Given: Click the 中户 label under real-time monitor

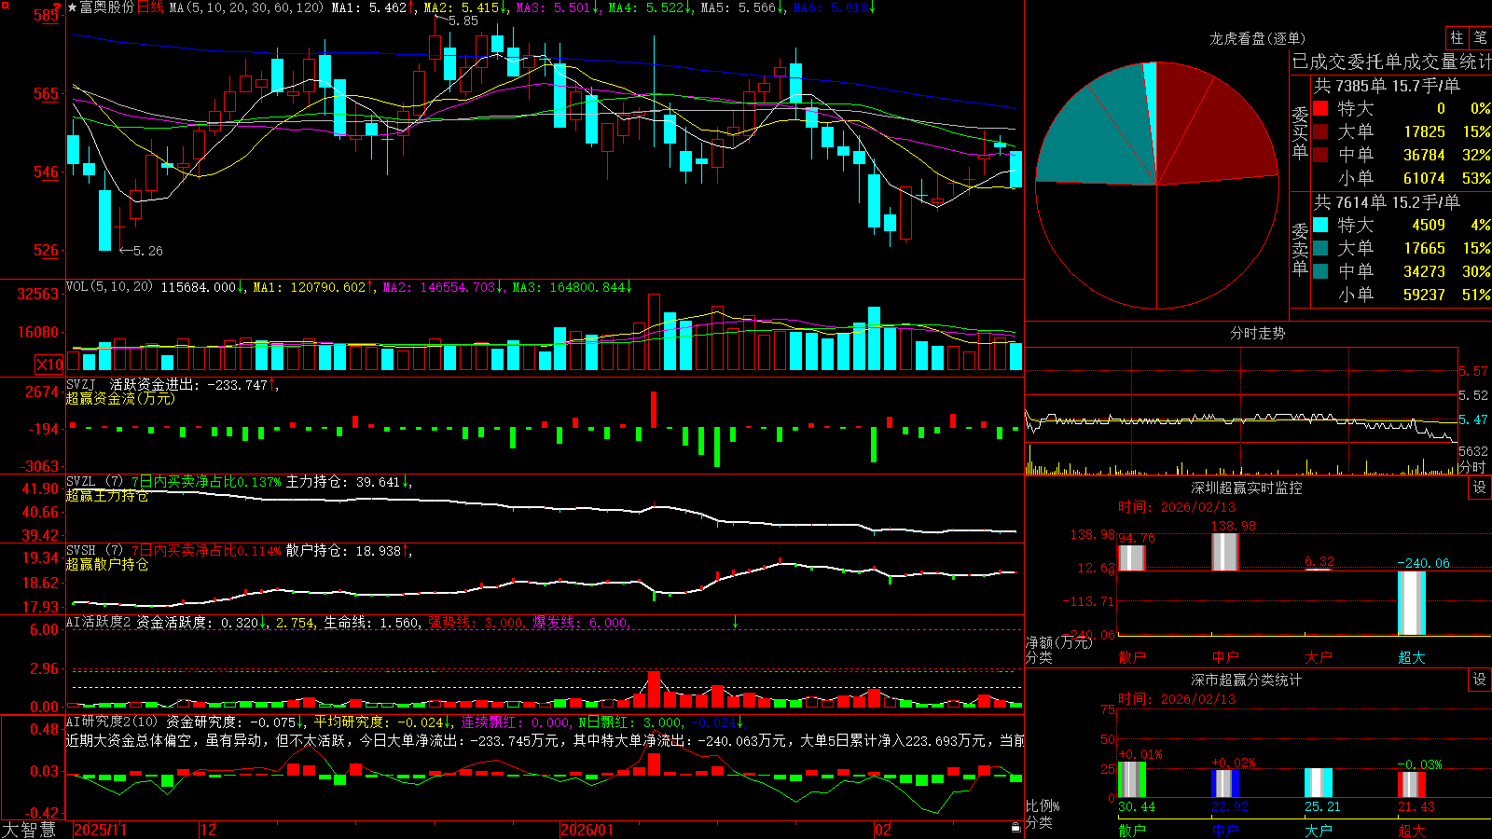Looking at the screenshot, I should [x=1224, y=657].
